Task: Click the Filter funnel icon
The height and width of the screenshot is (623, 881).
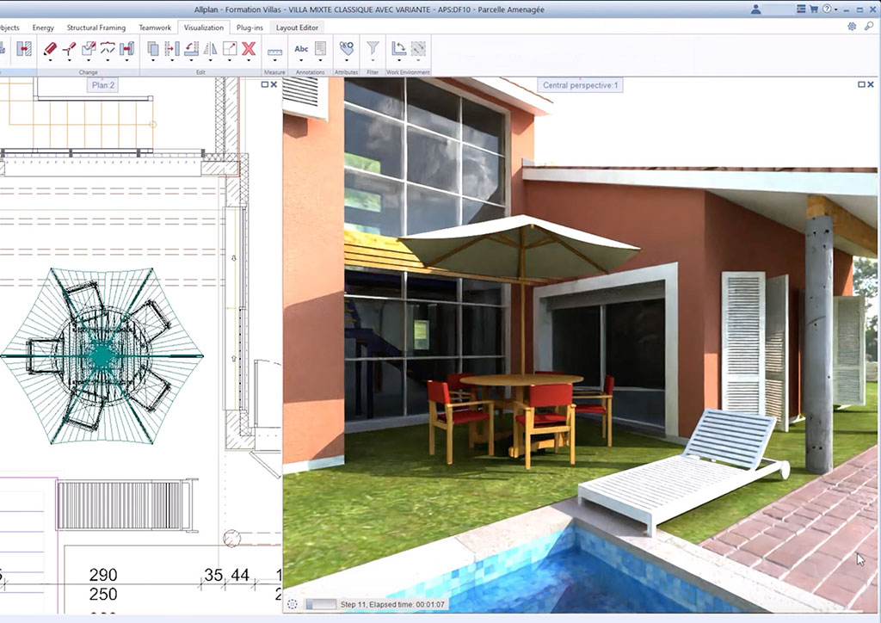Action: (373, 49)
